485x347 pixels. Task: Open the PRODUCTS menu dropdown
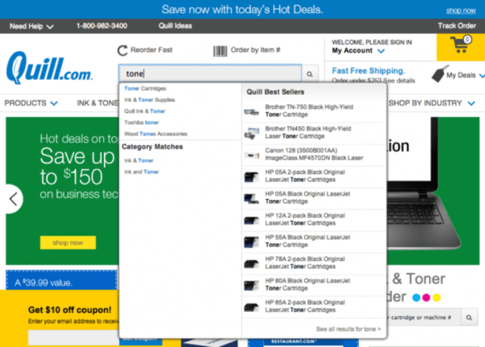pyautogui.click(x=31, y=103)
